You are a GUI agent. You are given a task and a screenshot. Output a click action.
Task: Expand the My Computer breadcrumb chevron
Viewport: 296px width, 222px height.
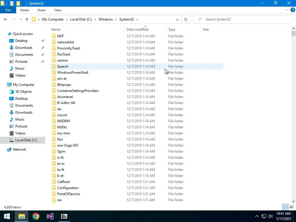tap(67, 19)
